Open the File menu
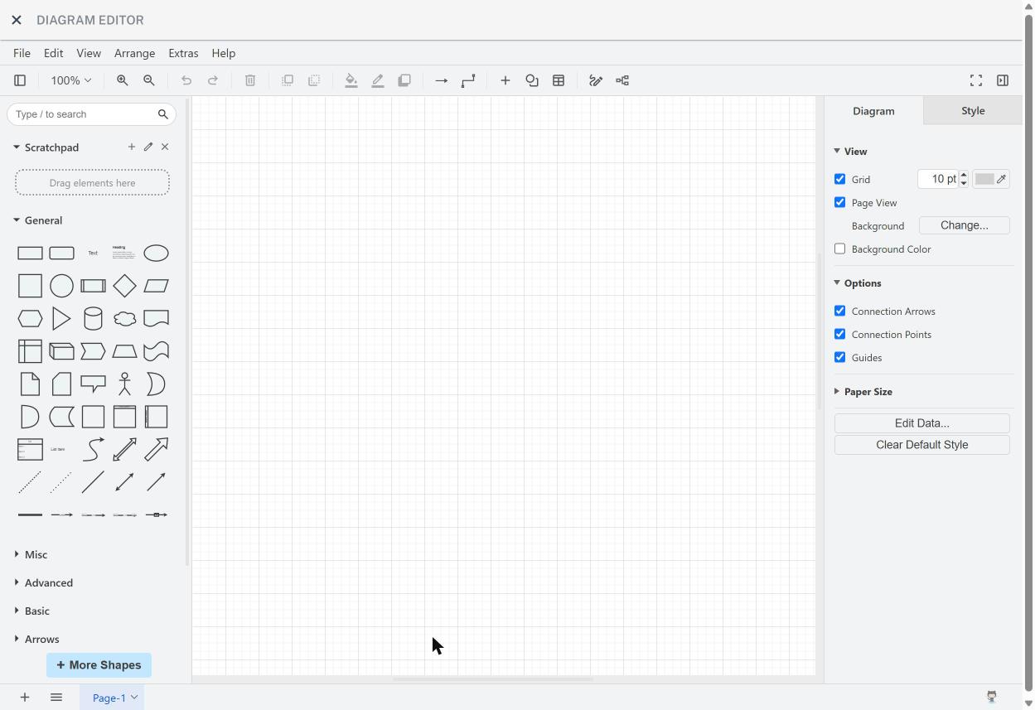This screenshot has width=1035, height=710. tap(22, 53)
